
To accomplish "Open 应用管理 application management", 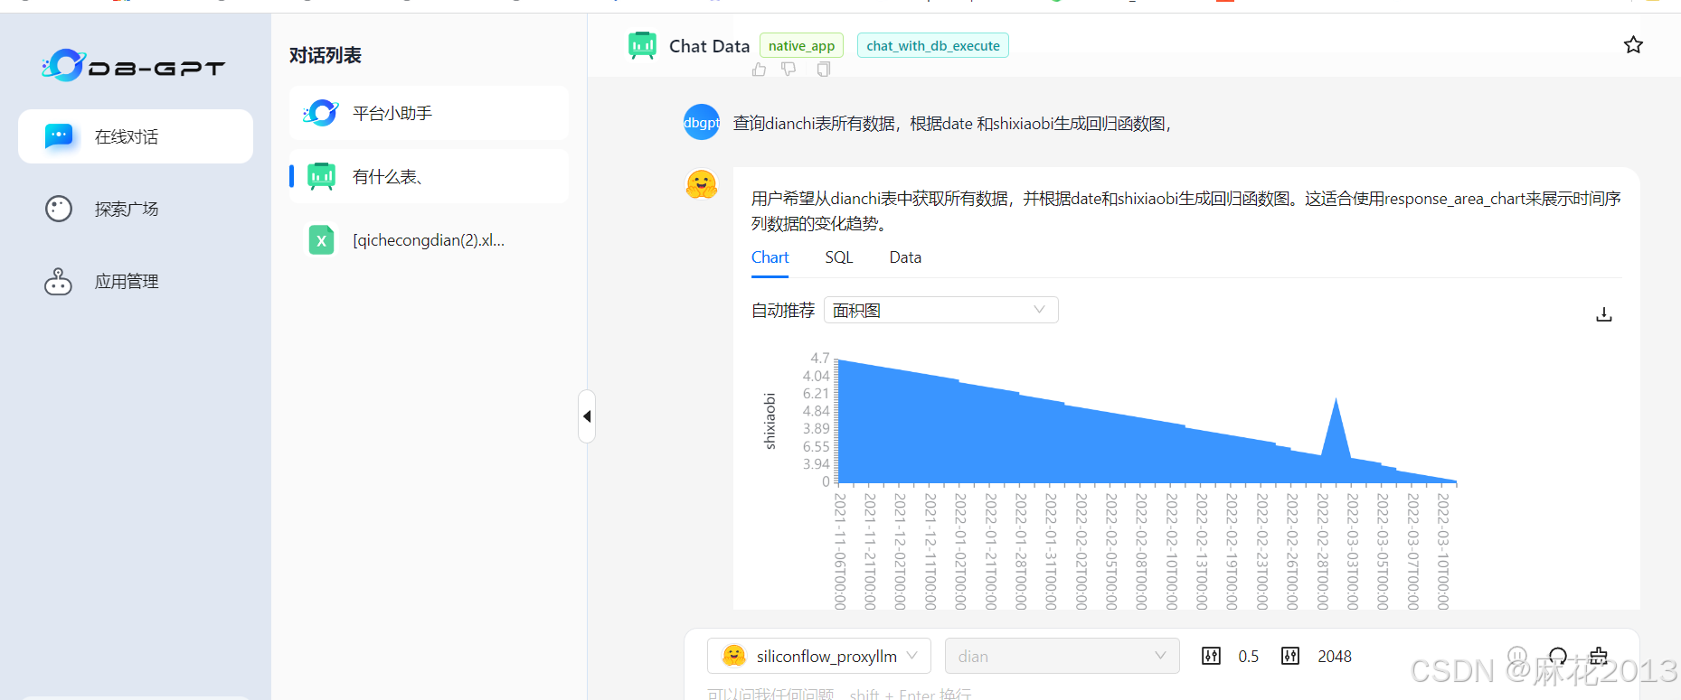I will 136,281.
